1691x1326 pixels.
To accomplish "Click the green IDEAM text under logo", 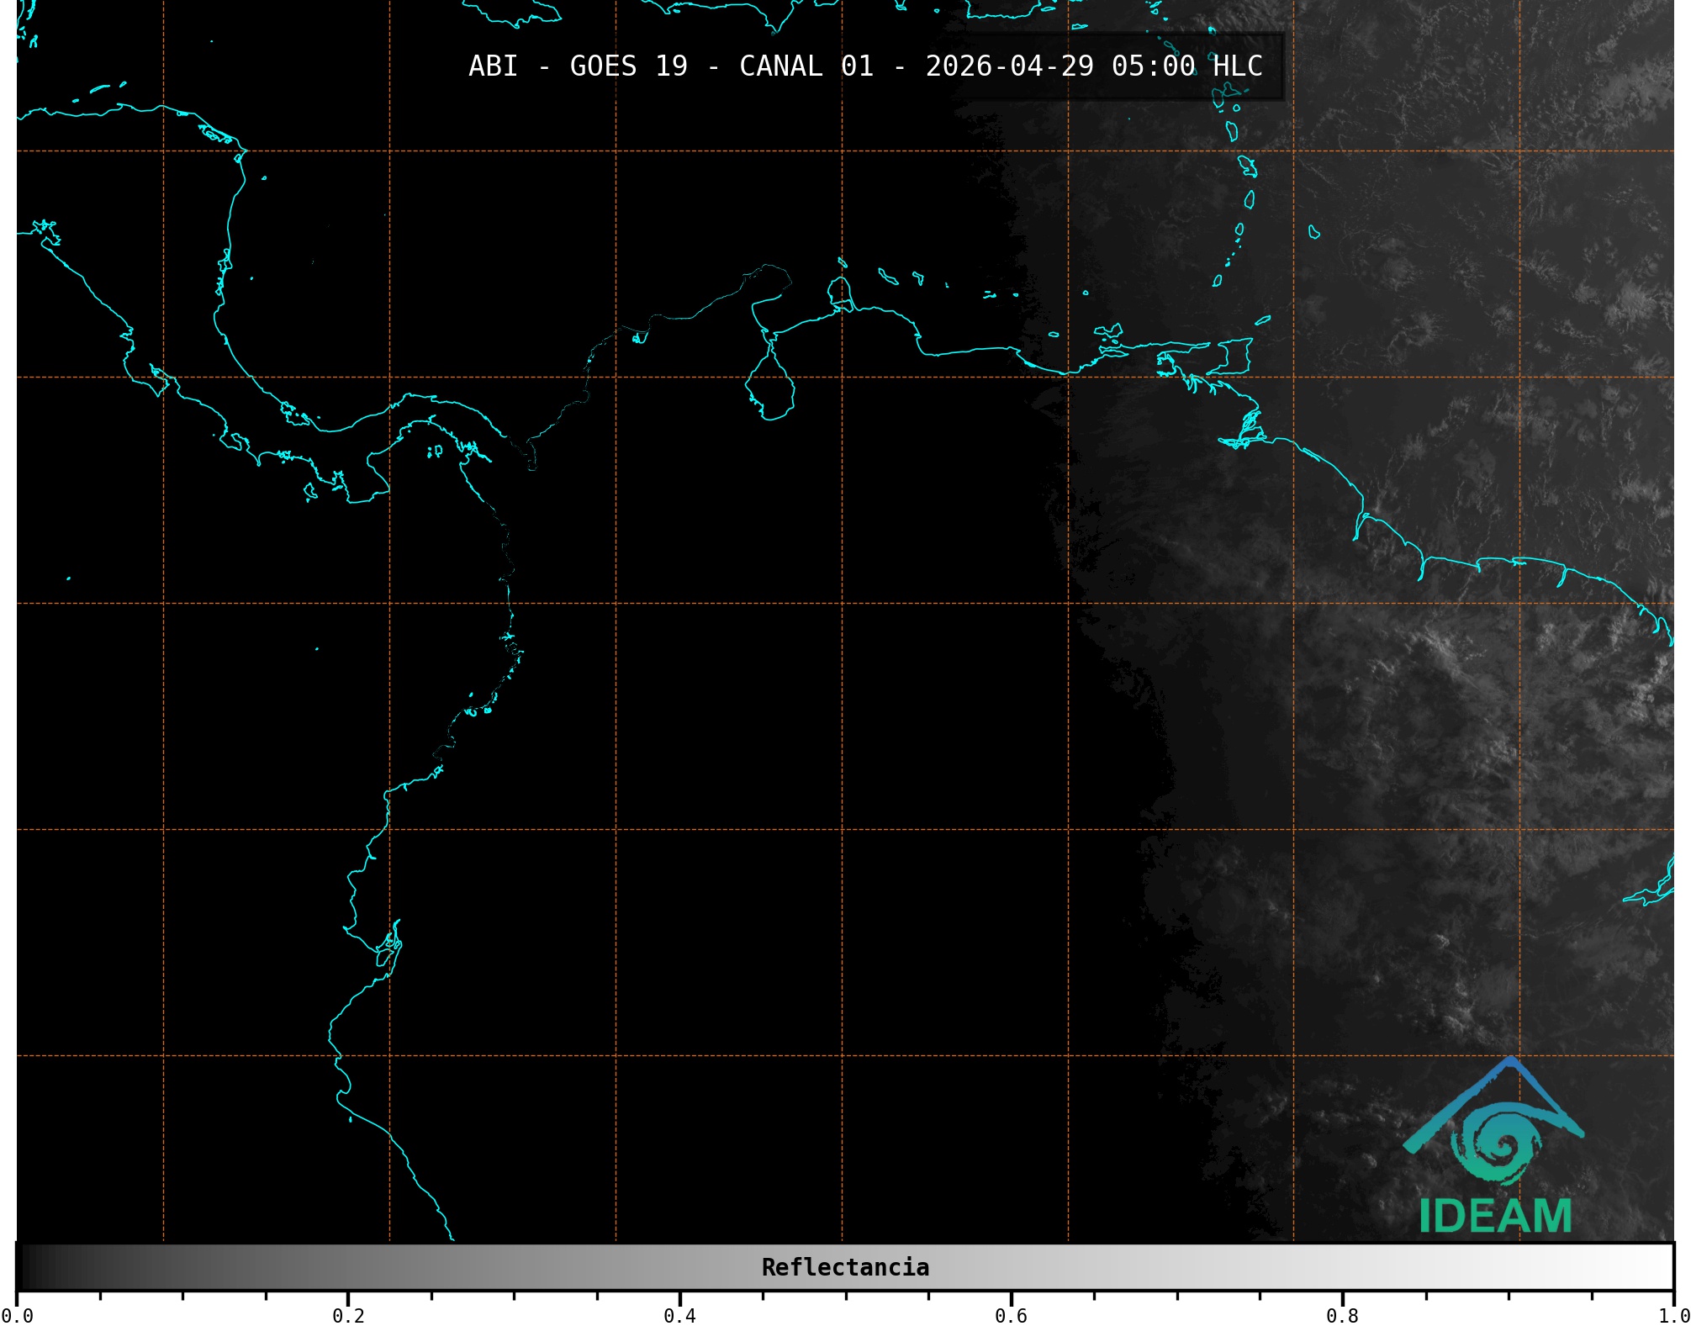I will pyautogui.click(x=1495, y=1217).
